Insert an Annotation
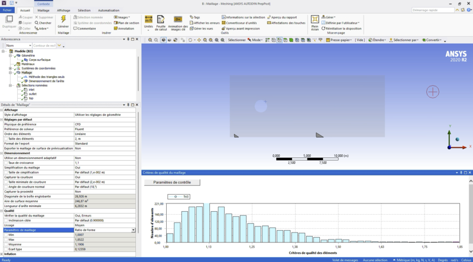 point(124,28)
